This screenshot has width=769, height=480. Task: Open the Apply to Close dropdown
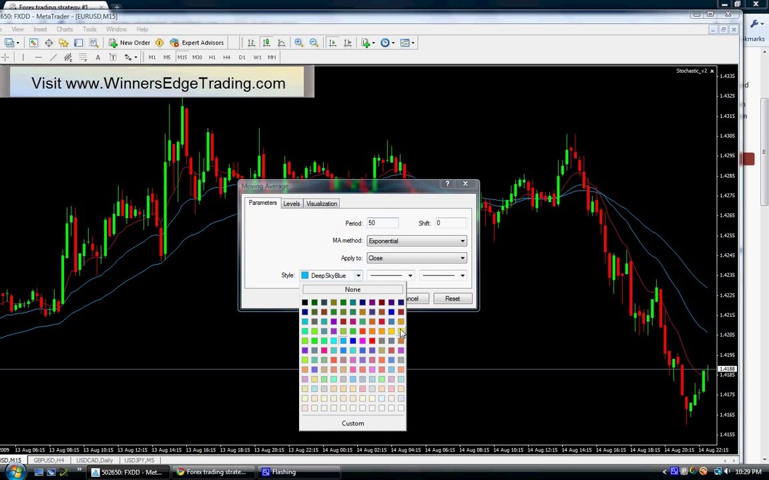click(417, 258)
